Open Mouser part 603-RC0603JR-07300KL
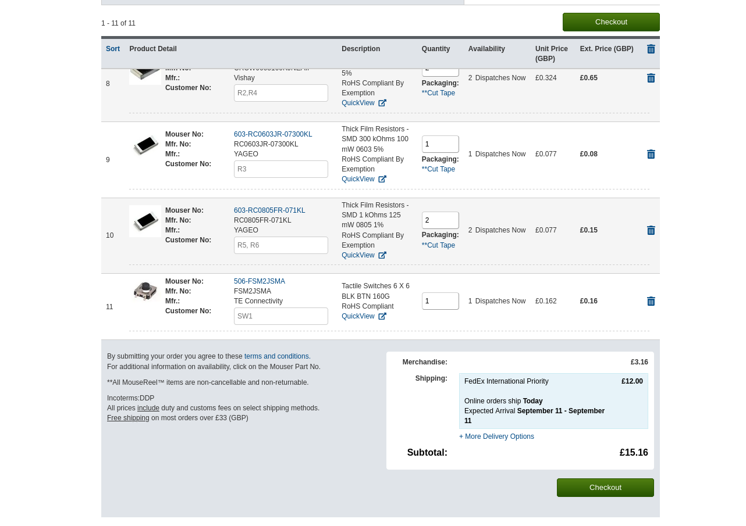Screen dimensions: 746x526 click(273, 134)
